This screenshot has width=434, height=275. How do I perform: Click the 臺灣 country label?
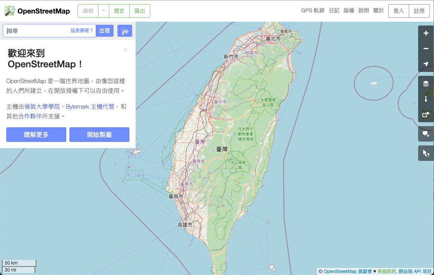tap(222, 149)
